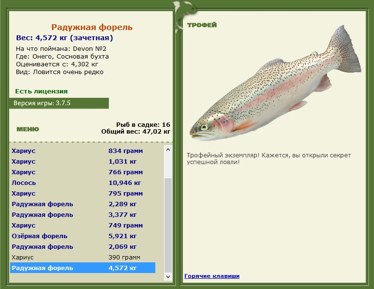This screenshot has height=289, width=374.
Task: Select the Хариус 390 грамм row
Action: pyautogui.click(x=83, y=257)
